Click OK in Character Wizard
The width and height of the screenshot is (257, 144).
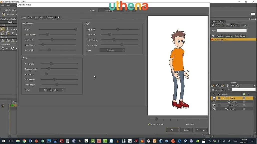[x=172, y=130]
